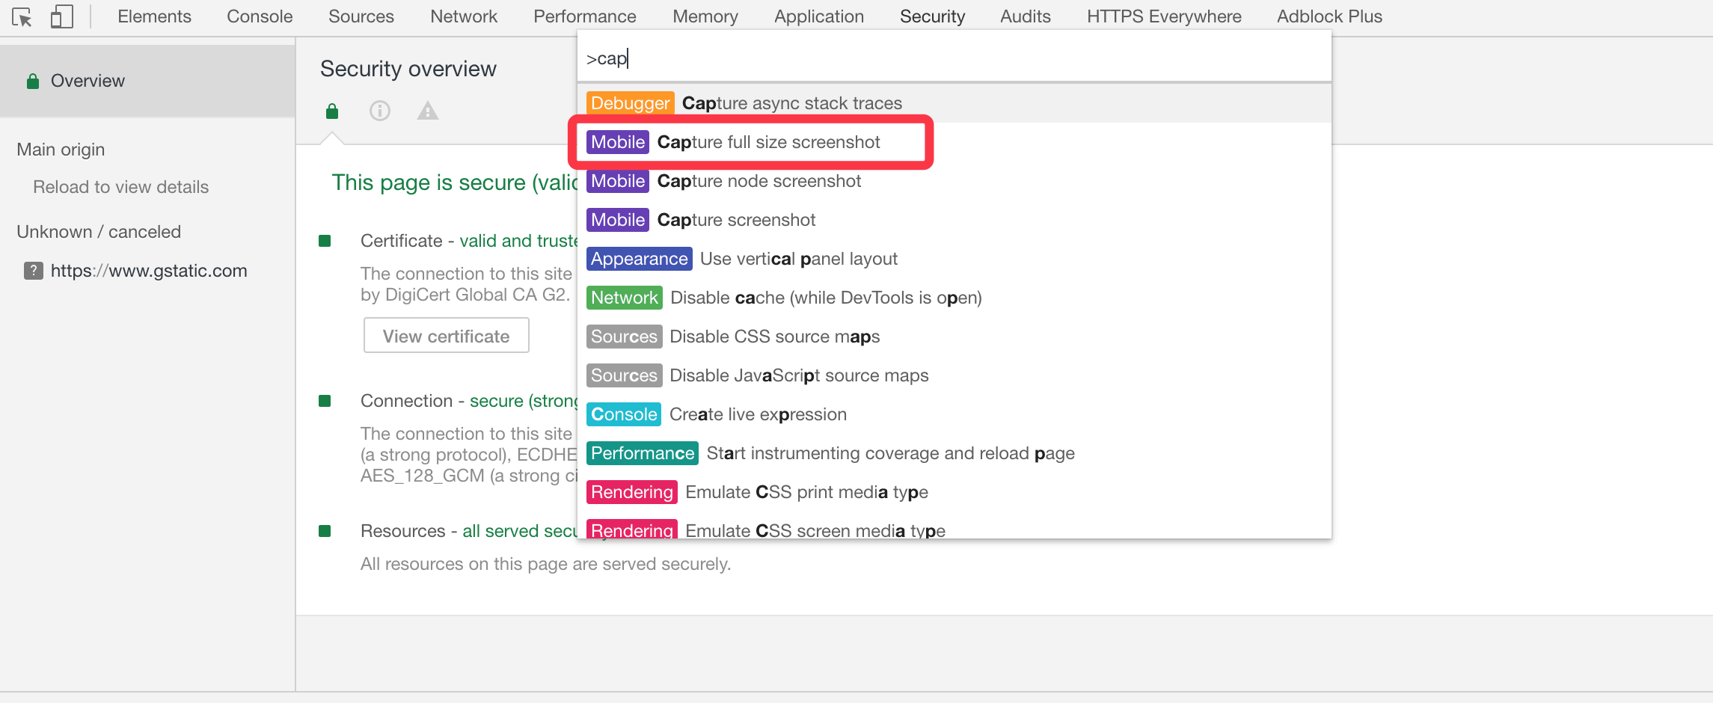This screenshot has height=703, width=1713.
Task: Open the Adblock Plus tab
Action: (1329, 16)
